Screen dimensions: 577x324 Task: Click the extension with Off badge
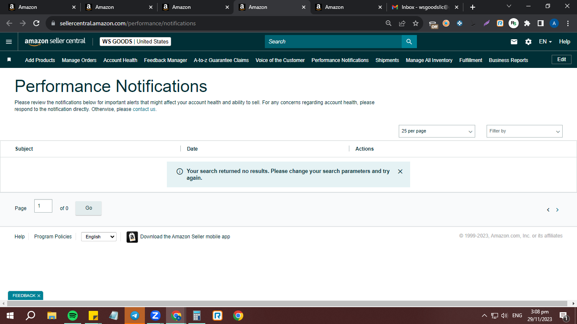[x=433, y=24]
